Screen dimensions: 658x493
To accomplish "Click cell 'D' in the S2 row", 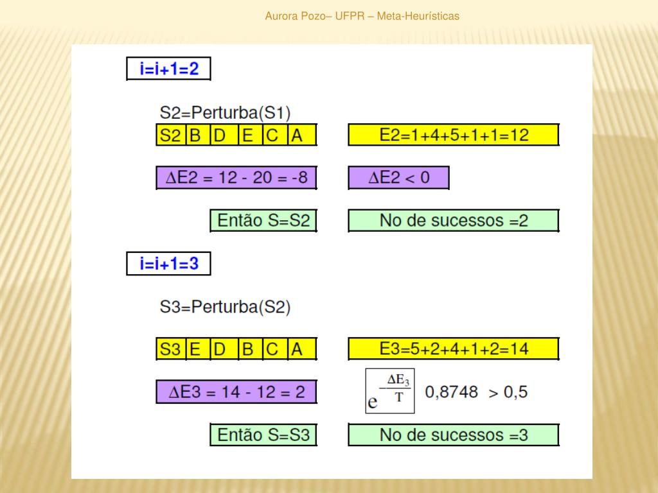I will tap(224, 135).
